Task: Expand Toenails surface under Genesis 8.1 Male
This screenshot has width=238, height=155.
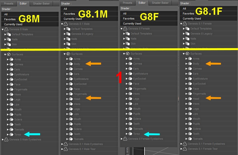Action: (67, 139)
